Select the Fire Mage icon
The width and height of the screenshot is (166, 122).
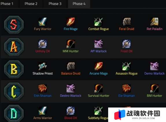click(71, 22)
